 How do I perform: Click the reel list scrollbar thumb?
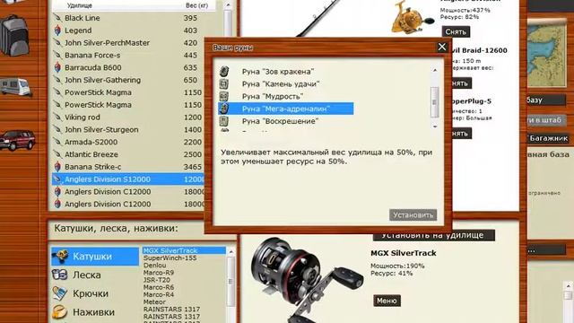point(230,281)
